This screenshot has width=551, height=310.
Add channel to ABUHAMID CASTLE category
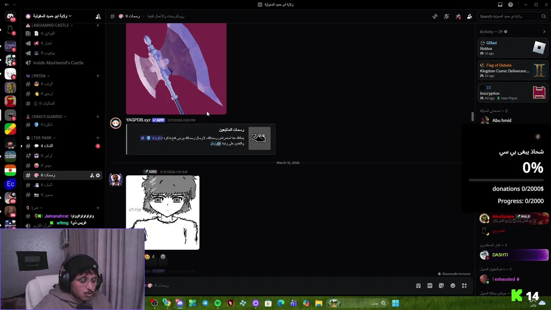pos(98,25)
